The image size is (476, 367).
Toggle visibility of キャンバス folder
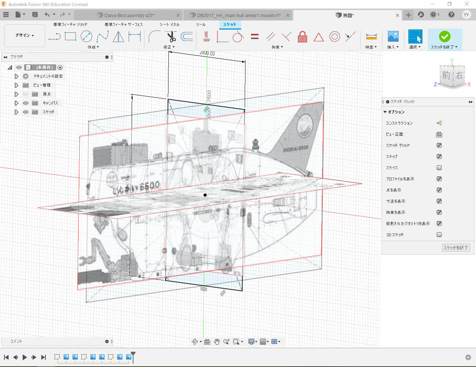click(26, 103)
